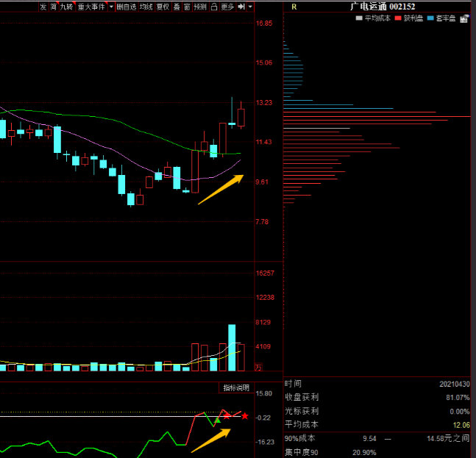The height and width of the screenshot is (458, 476).
Task: Click the tallest cyan volume bar
Action: (x=232, y=348)
